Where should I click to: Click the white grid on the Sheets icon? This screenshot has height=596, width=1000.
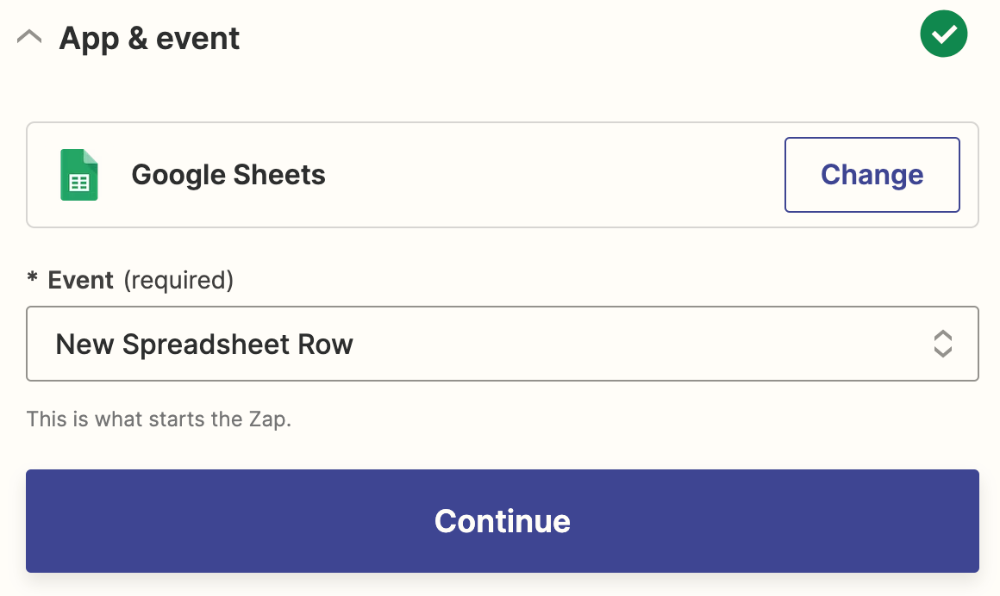tap(78, 183)
